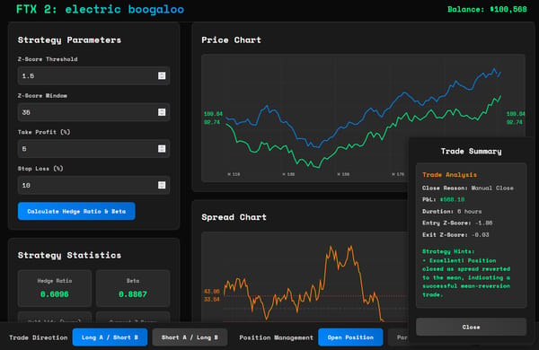Use the Stop Loss stepper arrows
Viewport: 539px width, 350px height.
162,185
